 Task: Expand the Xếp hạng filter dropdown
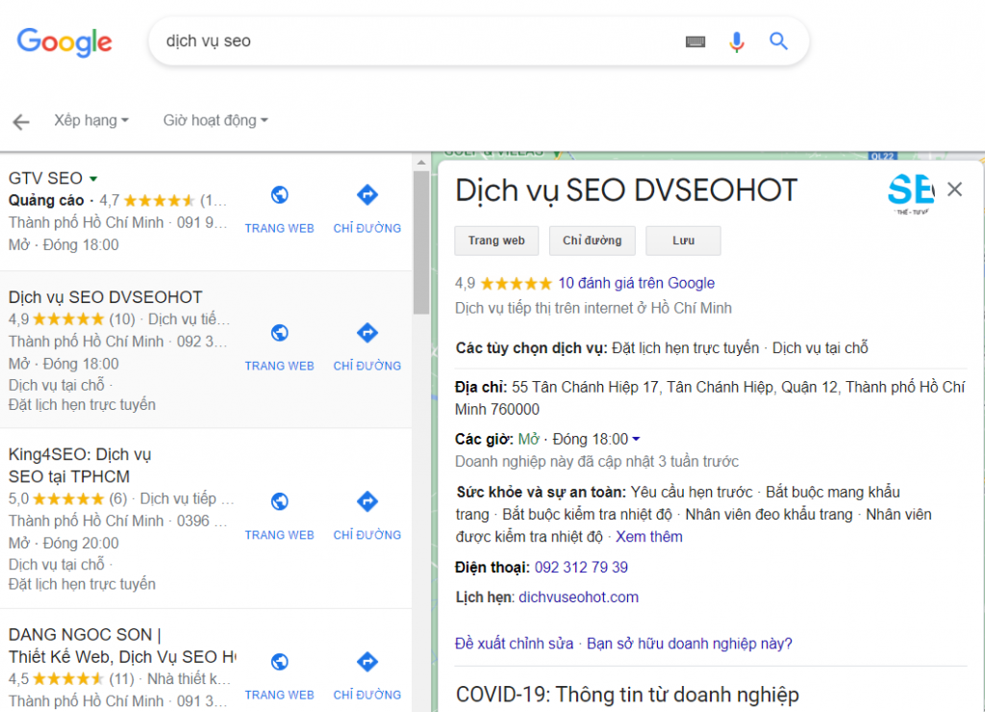click(x=91, y=120)
